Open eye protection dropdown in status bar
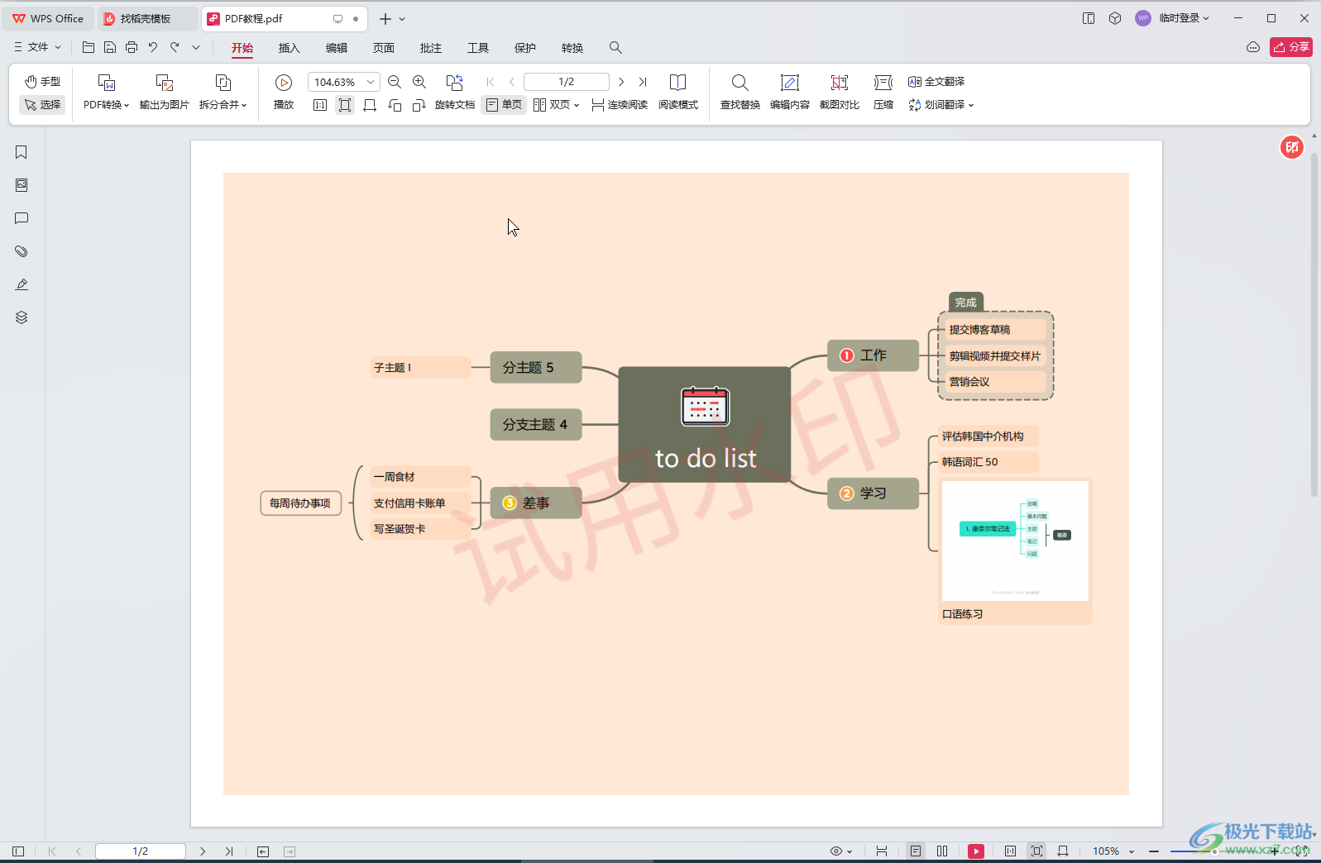The height and width of the screenshot is (863, 1321). [x=841, y=851]
